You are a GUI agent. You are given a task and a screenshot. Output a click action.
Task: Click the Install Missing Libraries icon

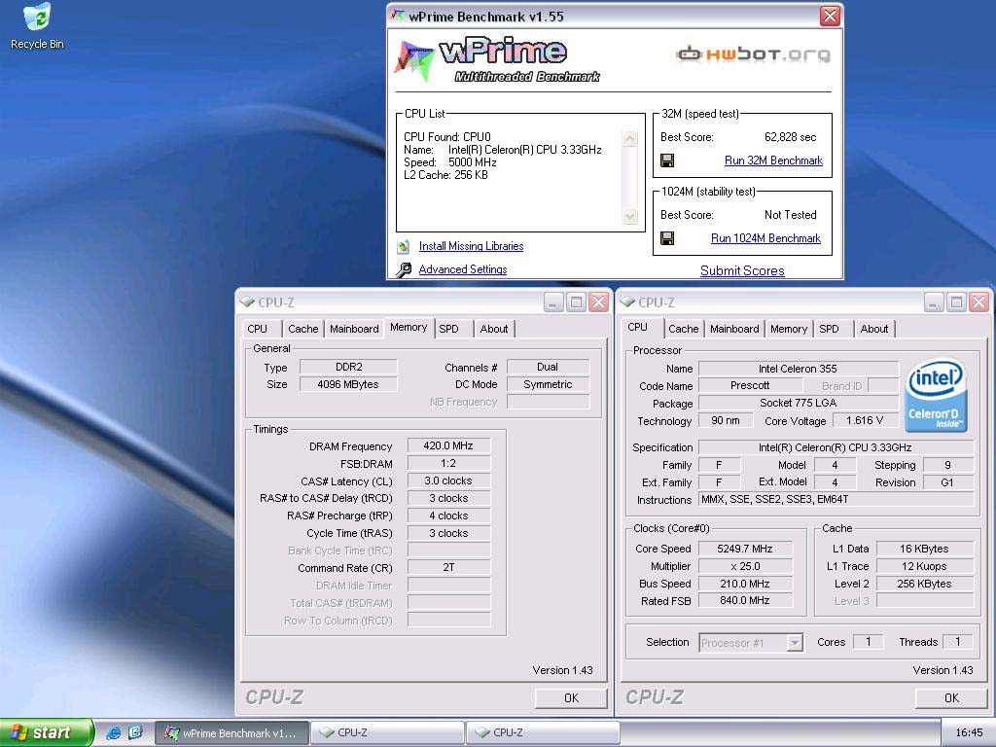403,246
